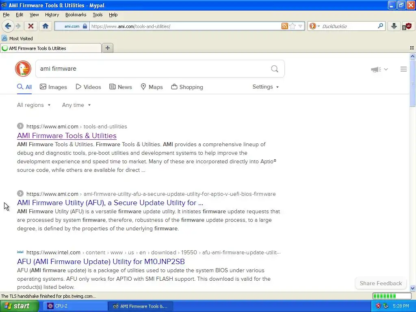Viewport: 416px width, 312px height.
Task: Open the Downloads arrow button
Action: 394,26
